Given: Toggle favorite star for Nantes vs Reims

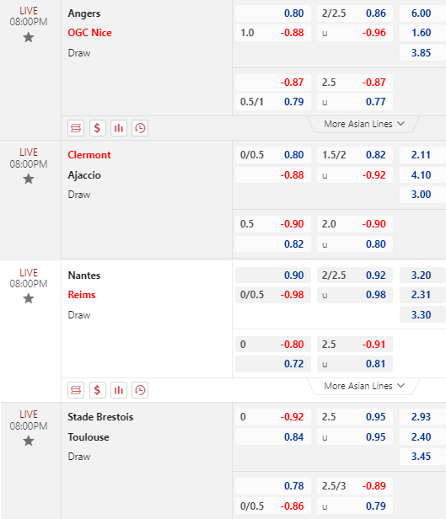Looking at the screenshot, I should 29,298.
